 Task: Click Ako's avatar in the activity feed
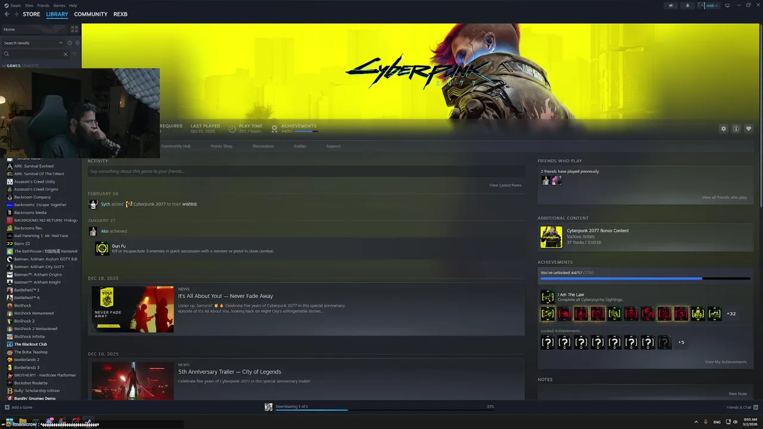(x=93, y=231)
